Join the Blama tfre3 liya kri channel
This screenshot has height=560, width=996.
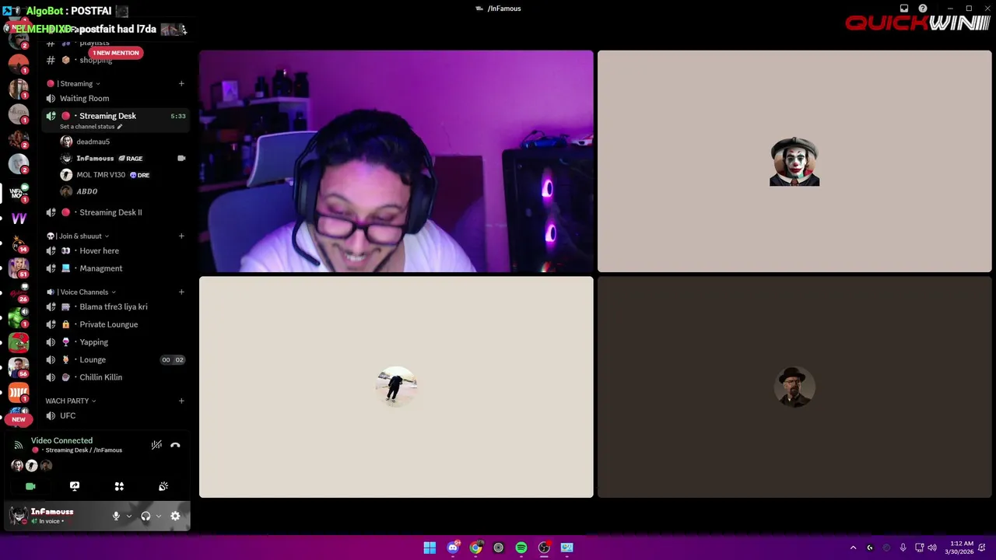tap(115, 306)
